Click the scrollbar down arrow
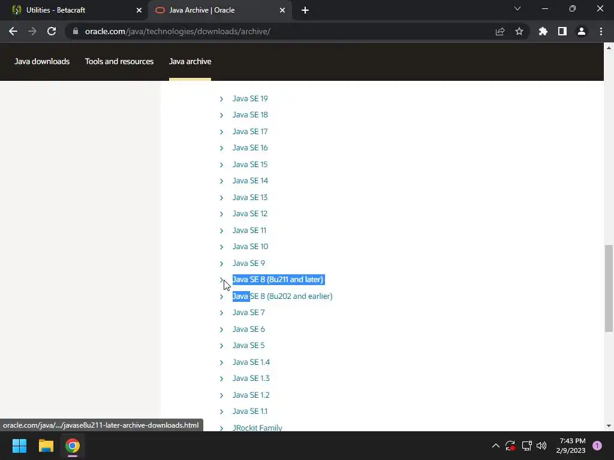The height and width of the screenshot is (460, 614). [609, 426]
